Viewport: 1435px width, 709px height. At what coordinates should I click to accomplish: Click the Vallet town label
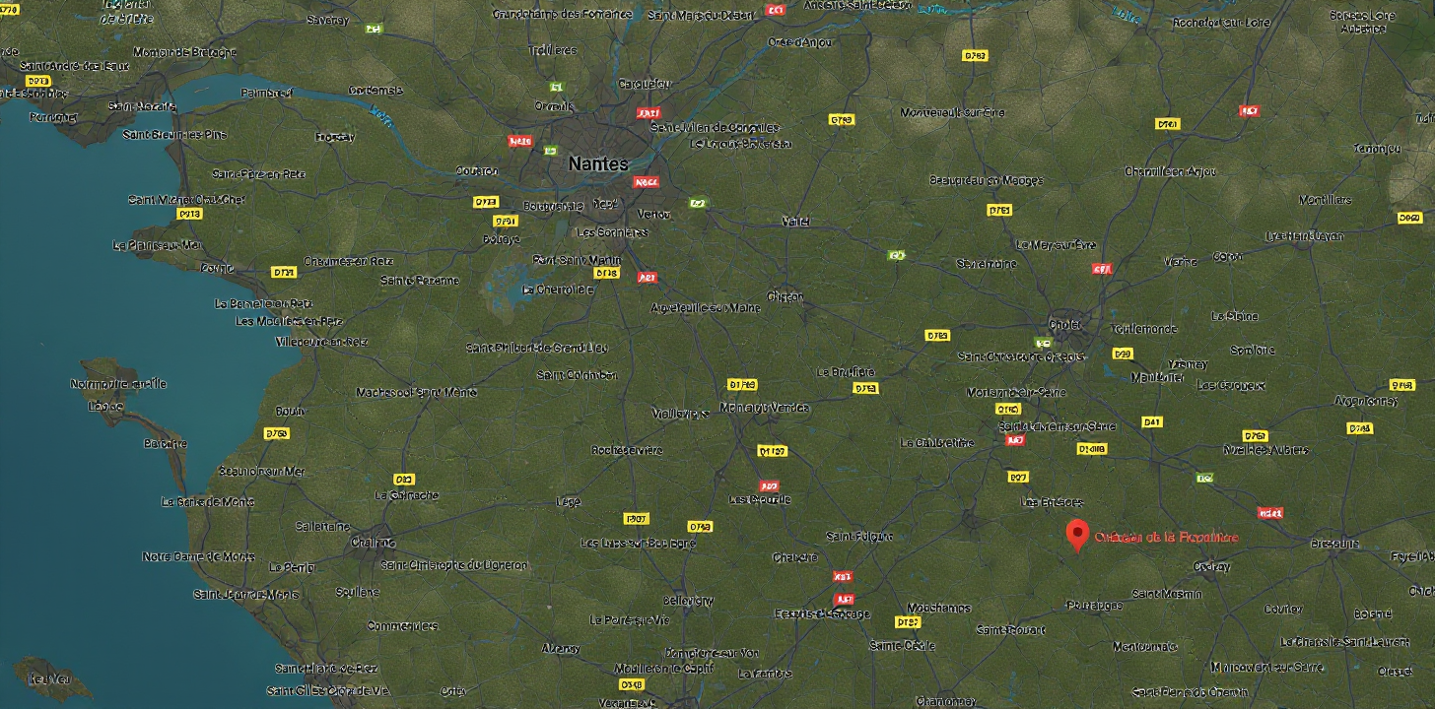coord(794,222)
